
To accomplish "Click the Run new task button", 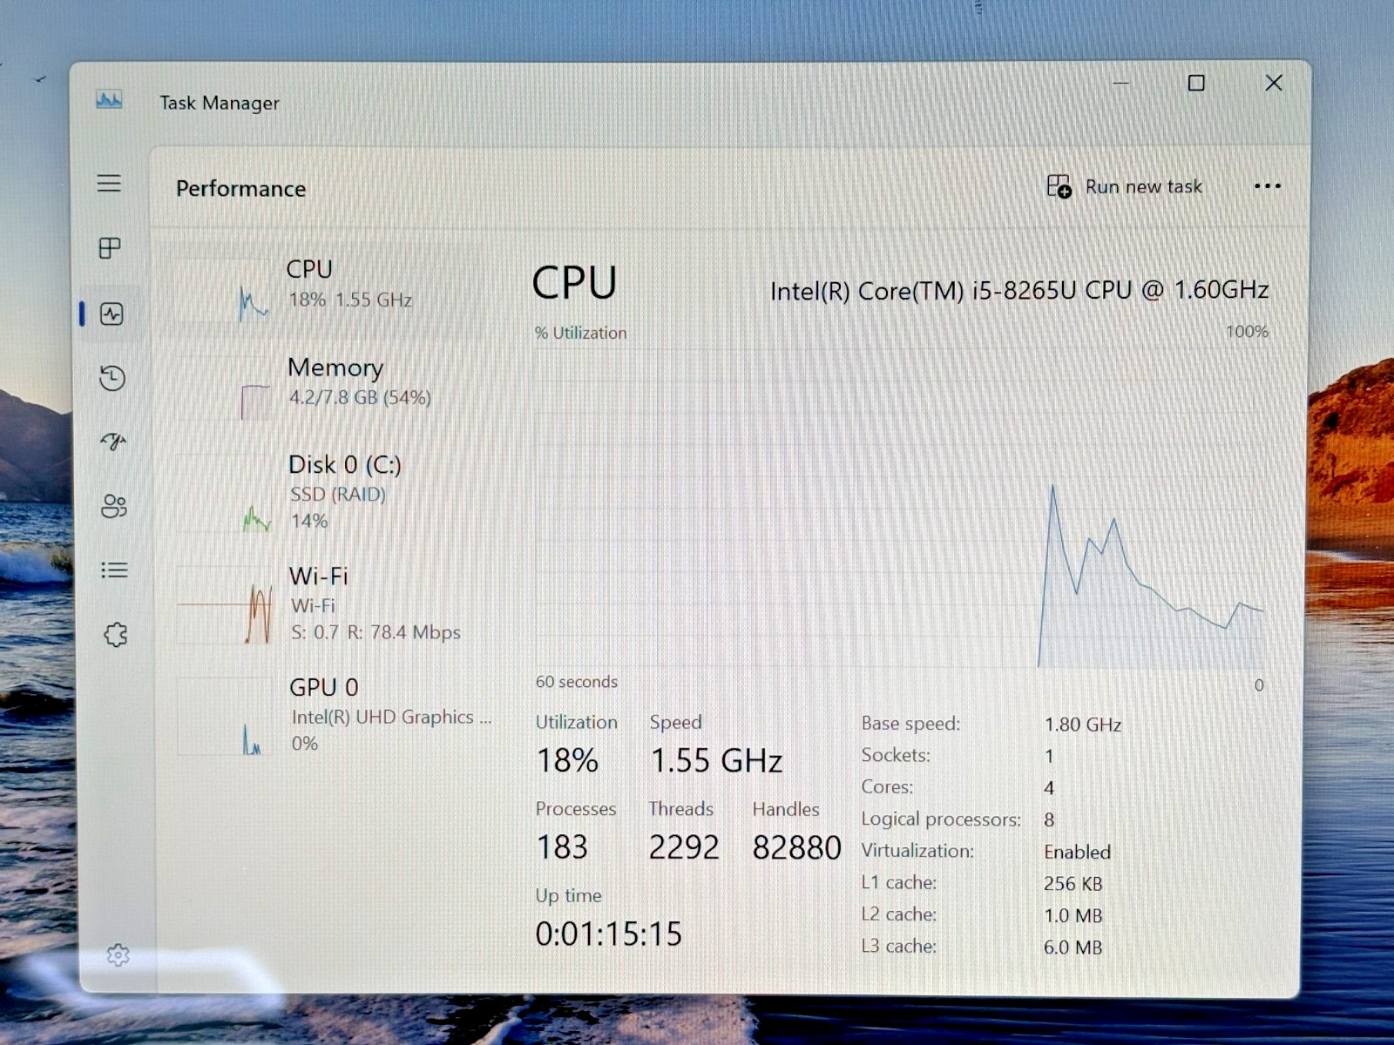I will point(1124,186).
